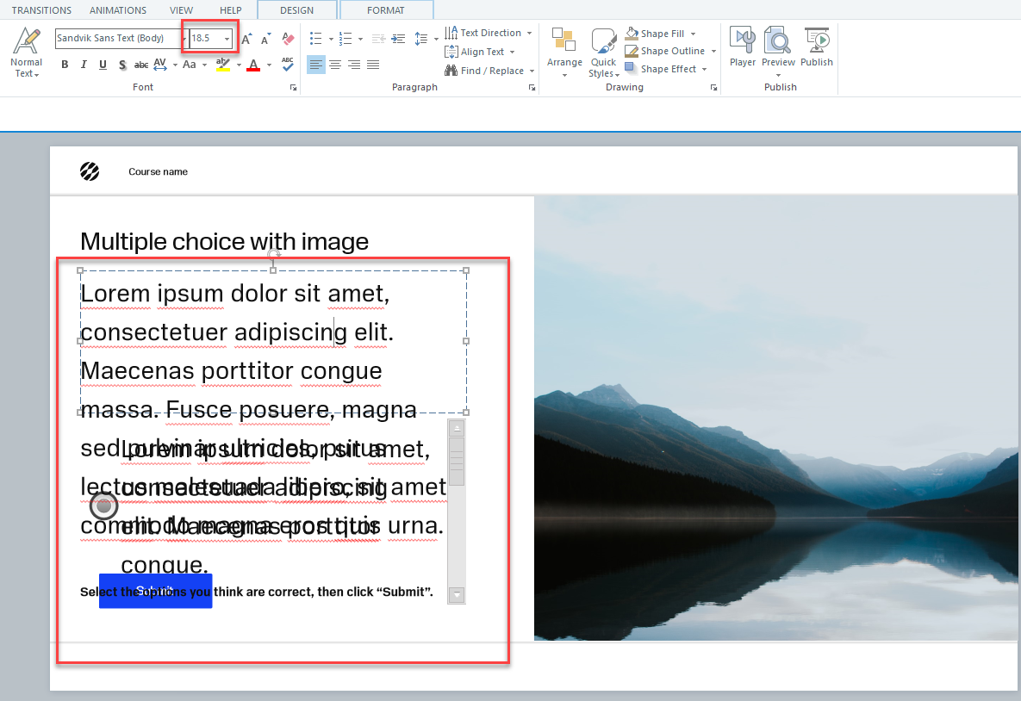This screenshot has width=1021, height=701.
Task: Open the Normal Text style gallery
Action: click(26, 52)
